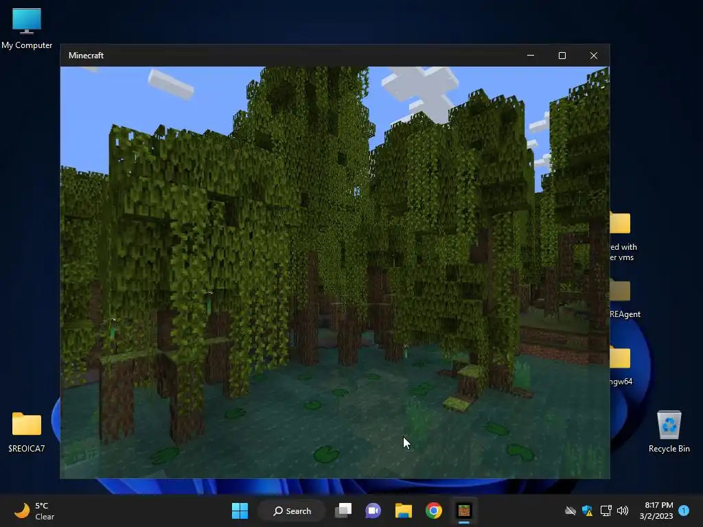Image resolution: width=703 pixels, height=527 pixels.
Task: Launch Google Chrome from the taskbar
Action: coord(434,511)
